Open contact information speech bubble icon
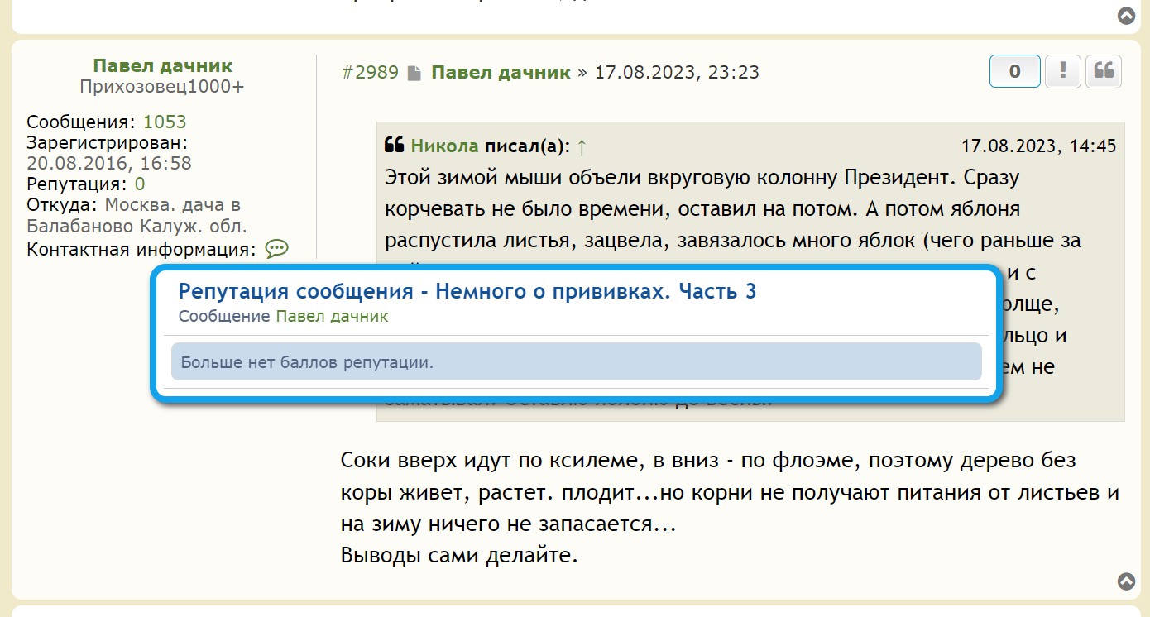 pos(276,249)
